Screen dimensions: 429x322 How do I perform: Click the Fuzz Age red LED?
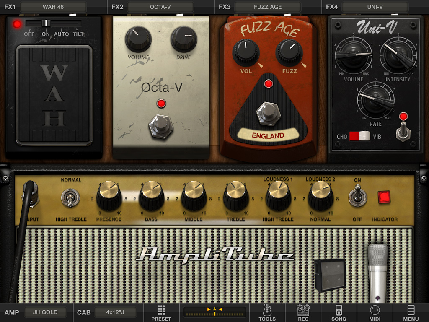point(269,84)
